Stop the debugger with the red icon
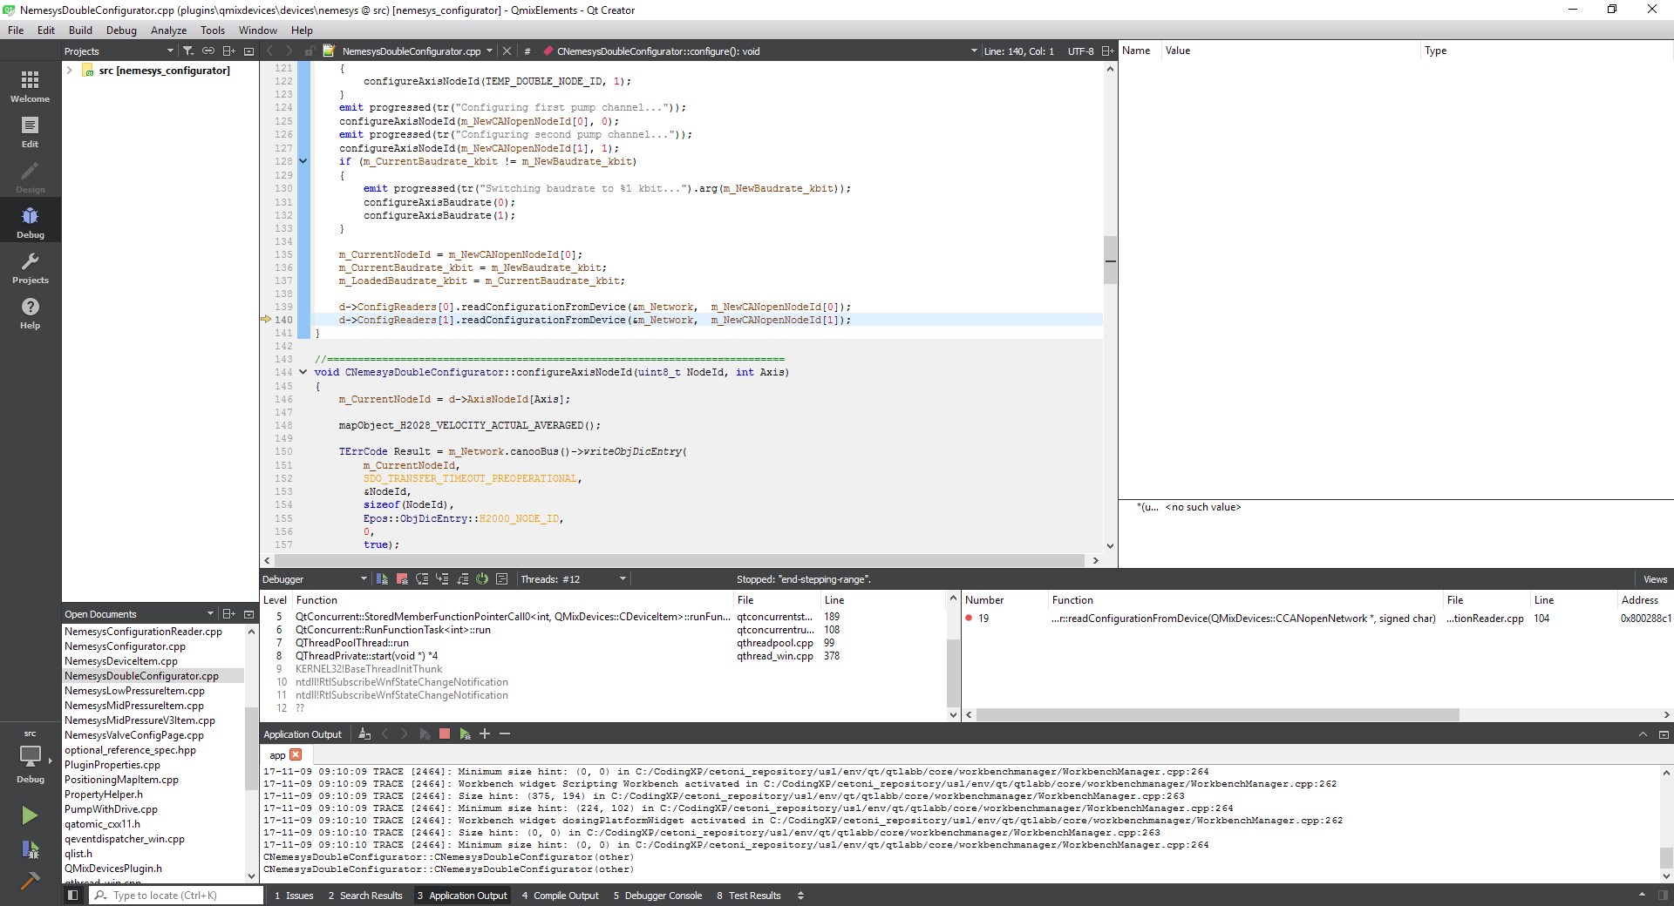Image resolution: width=1674 pixels, height=906 pixels. (x=402, y=579)
